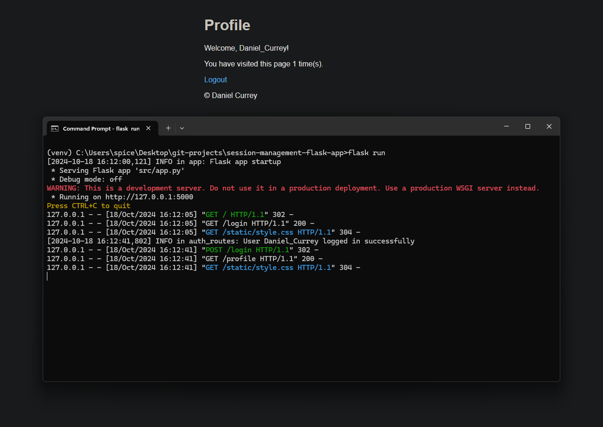This screenshot has height=427, width=603.
Task: Click the 'Debug mode: off' line
Action: (87, 179)
